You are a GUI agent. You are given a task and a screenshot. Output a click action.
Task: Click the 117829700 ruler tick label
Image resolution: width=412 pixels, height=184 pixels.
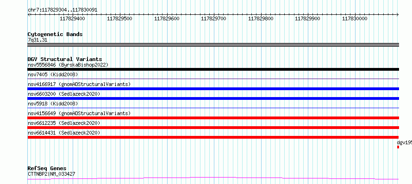(213, 18)
